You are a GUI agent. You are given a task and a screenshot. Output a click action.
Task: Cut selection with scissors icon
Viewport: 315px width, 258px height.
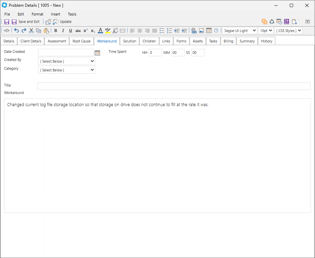point(31,31)
